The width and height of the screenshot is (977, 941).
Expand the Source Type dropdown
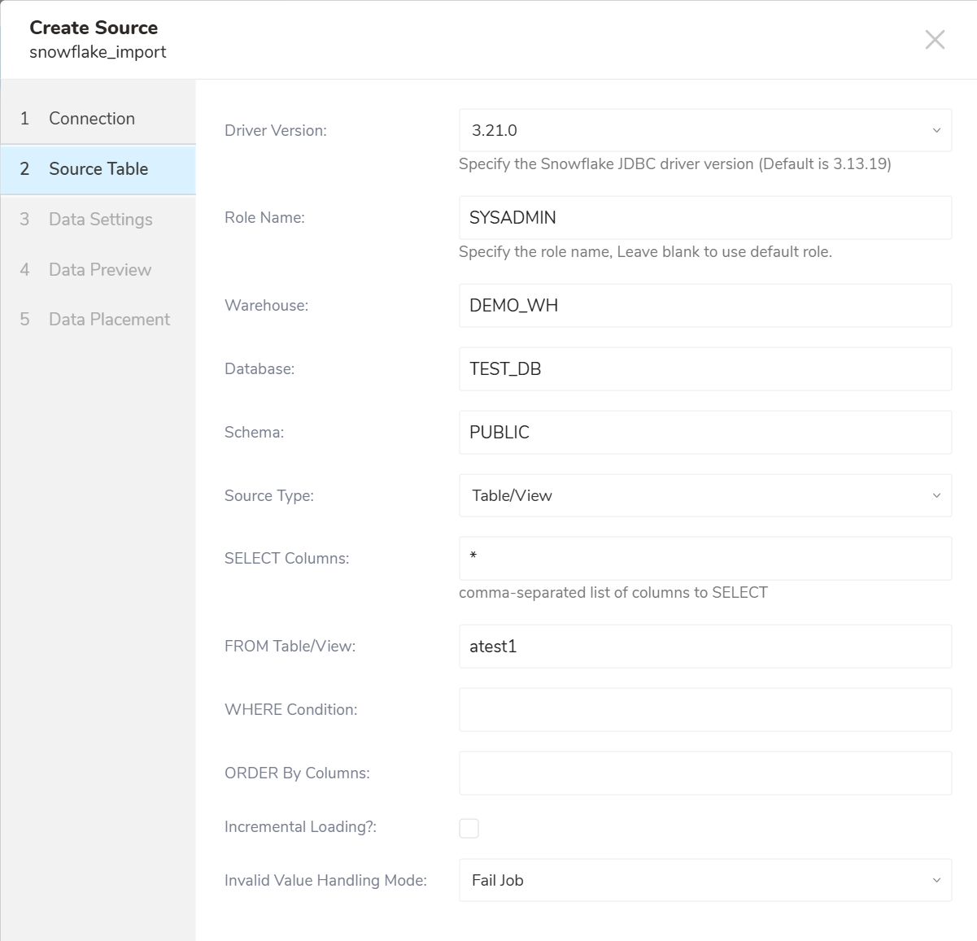(704, 495)
